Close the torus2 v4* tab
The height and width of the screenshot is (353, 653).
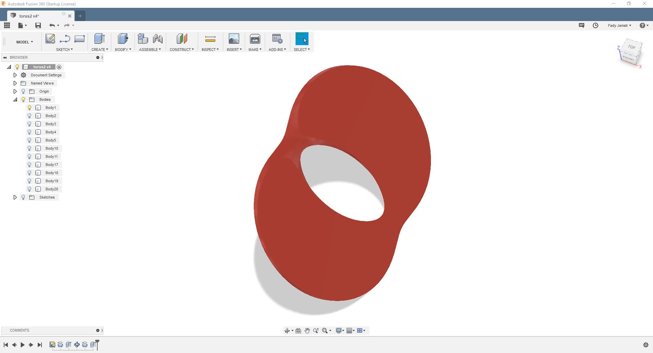coord(70,16)
